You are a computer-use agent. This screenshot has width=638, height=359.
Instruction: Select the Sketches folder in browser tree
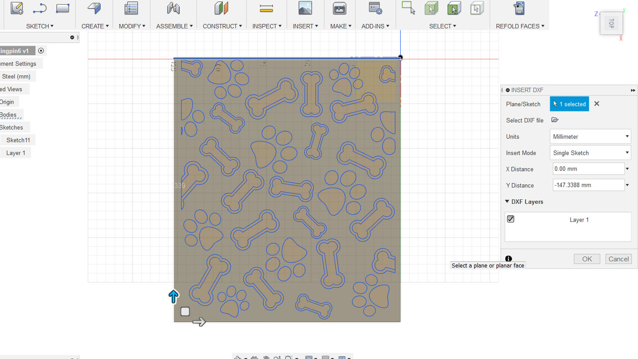12,127
